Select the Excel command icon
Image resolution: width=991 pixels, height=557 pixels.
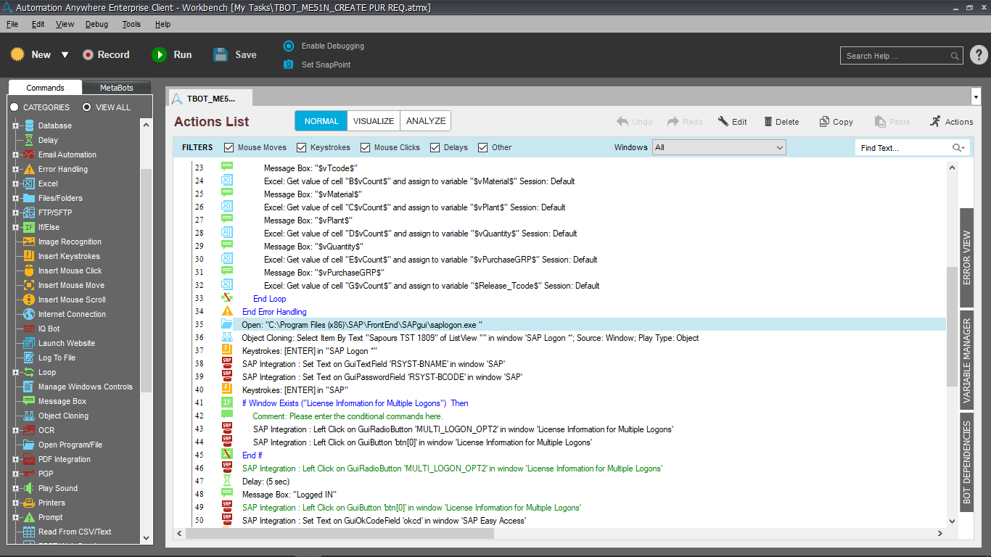29,183
